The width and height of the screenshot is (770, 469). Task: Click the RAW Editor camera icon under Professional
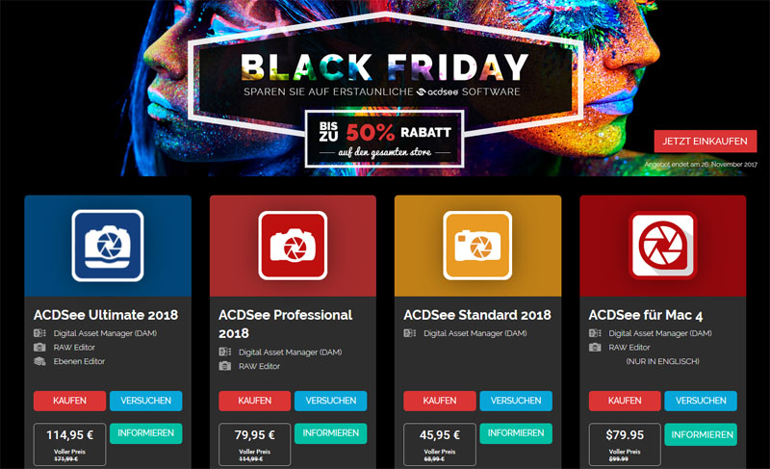(x=225, y=366)
